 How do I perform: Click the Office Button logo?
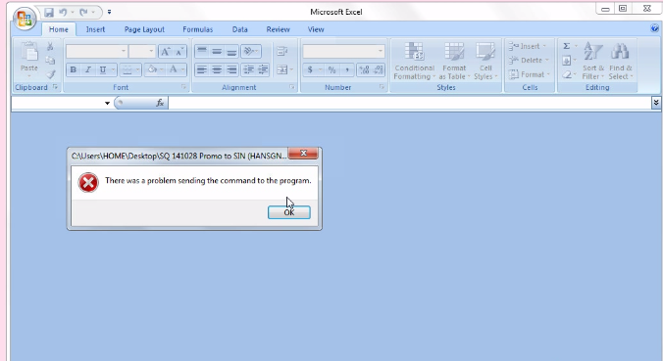(x=25, y=19)
